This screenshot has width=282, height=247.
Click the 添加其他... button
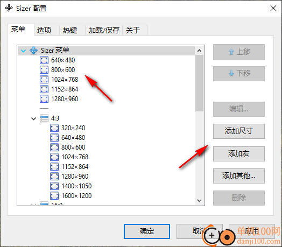coord(239,176)
